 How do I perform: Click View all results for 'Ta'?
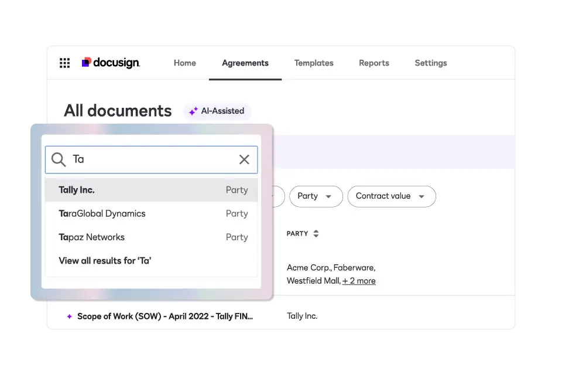pyautogui.click(x=105, y=261)
